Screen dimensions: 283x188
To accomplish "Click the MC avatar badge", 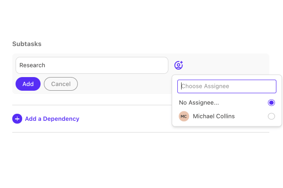I will 184,116.
